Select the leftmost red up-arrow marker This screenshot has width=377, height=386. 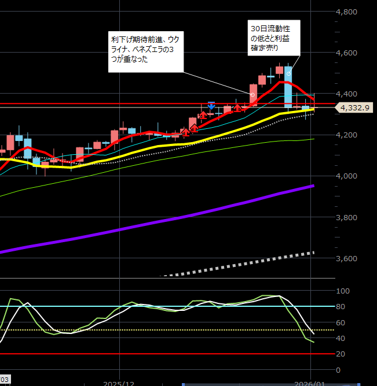[x=185, y=132]
